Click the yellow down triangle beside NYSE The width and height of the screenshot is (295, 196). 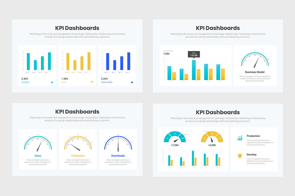(x=92, y=82)
